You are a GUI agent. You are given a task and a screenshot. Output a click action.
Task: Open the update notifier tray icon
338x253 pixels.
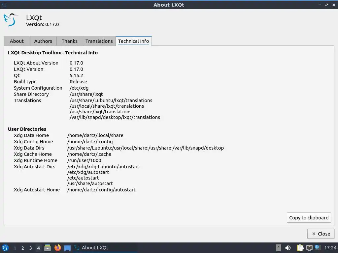point(317,247)
